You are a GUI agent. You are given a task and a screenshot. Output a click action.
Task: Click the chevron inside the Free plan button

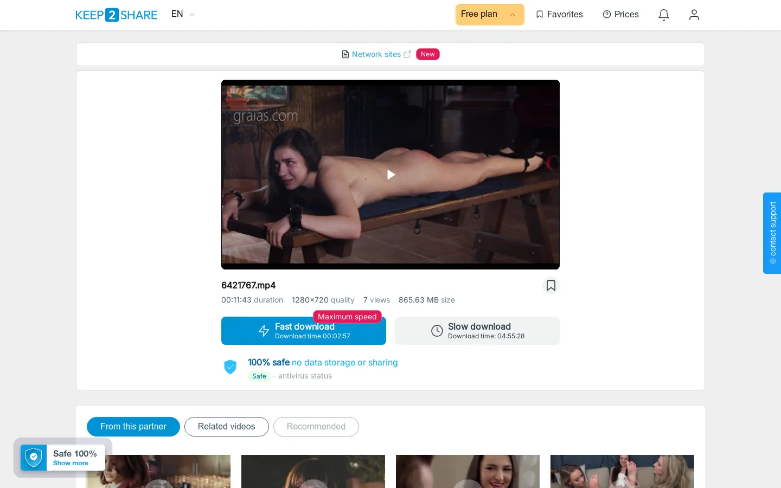click(513, 15)
